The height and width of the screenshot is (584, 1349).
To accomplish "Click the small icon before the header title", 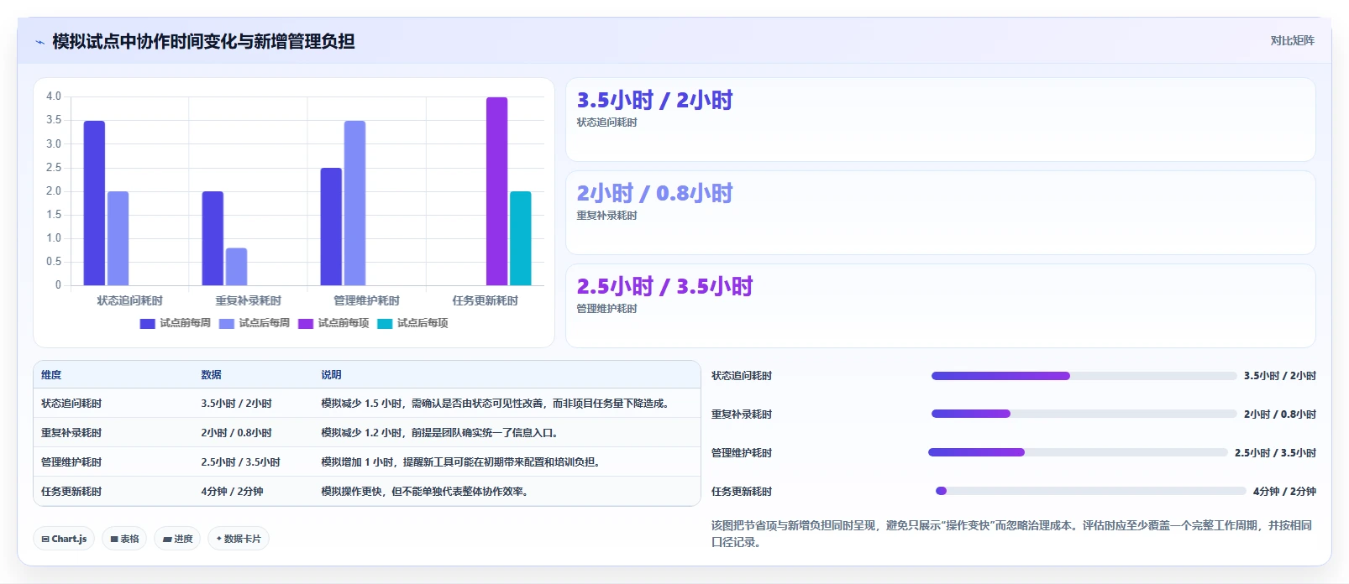I will point(39,42).
